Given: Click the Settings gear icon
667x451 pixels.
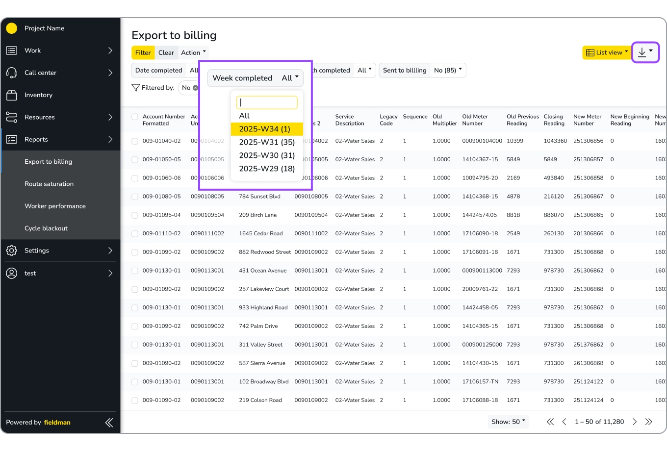Looking at the screenshot, I should pos(12,251).
